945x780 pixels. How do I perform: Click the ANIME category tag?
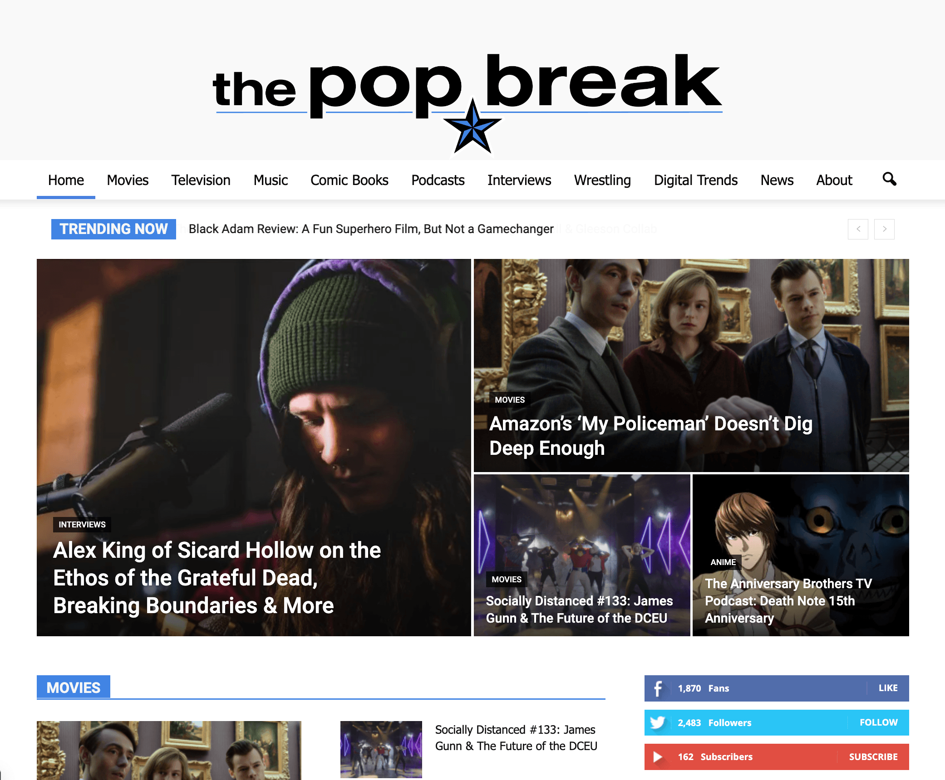pyautogui.click(x=723, y=562)
